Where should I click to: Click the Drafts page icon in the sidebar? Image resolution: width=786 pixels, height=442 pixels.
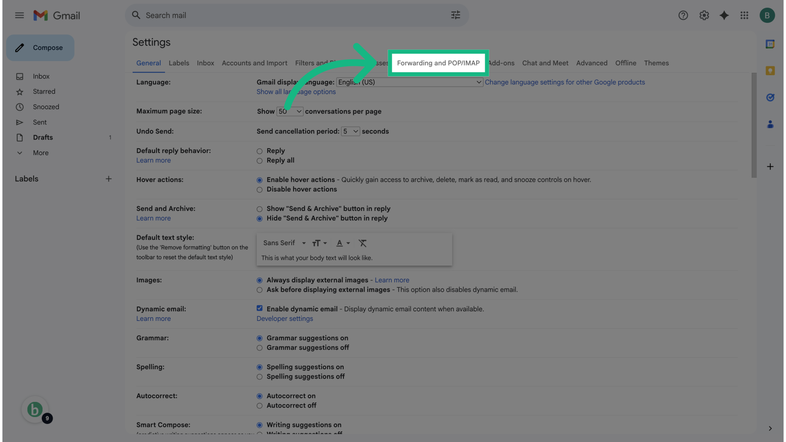pos(19,138)
